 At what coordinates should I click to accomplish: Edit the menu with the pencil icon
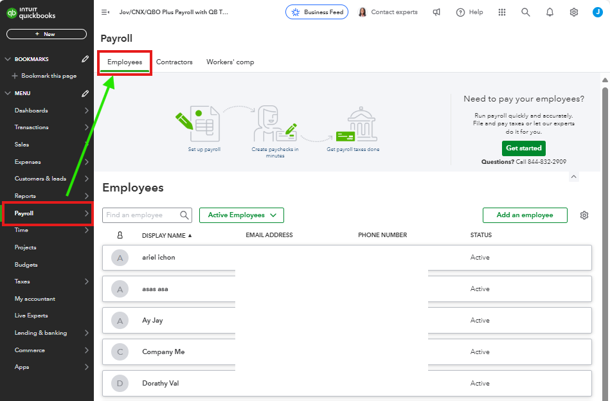(85, 93)
